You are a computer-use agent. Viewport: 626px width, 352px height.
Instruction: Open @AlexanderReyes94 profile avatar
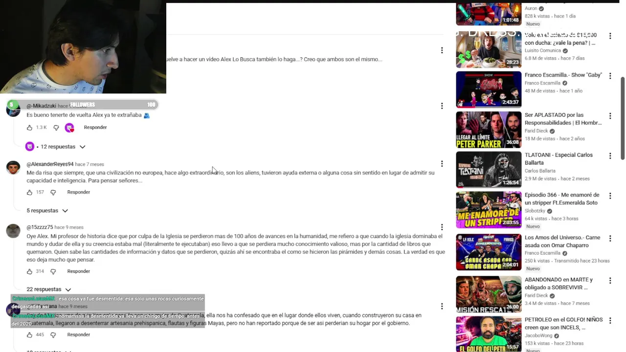[13, 167]
